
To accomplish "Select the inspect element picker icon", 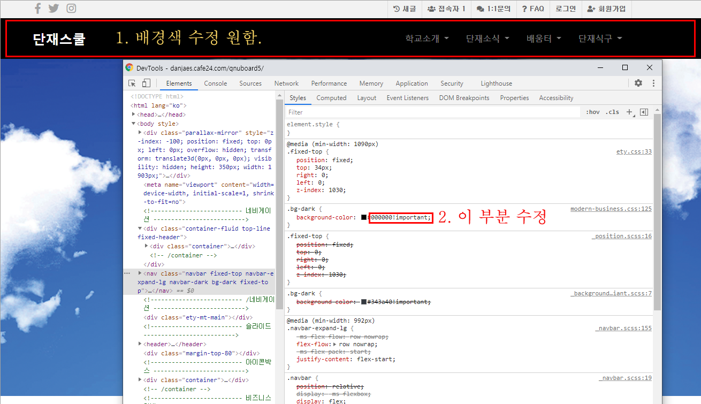I will coord(132,83).
